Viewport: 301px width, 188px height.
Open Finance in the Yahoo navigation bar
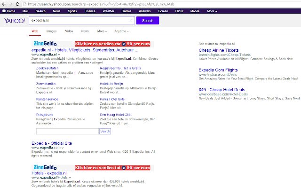(x=90, y=11)
